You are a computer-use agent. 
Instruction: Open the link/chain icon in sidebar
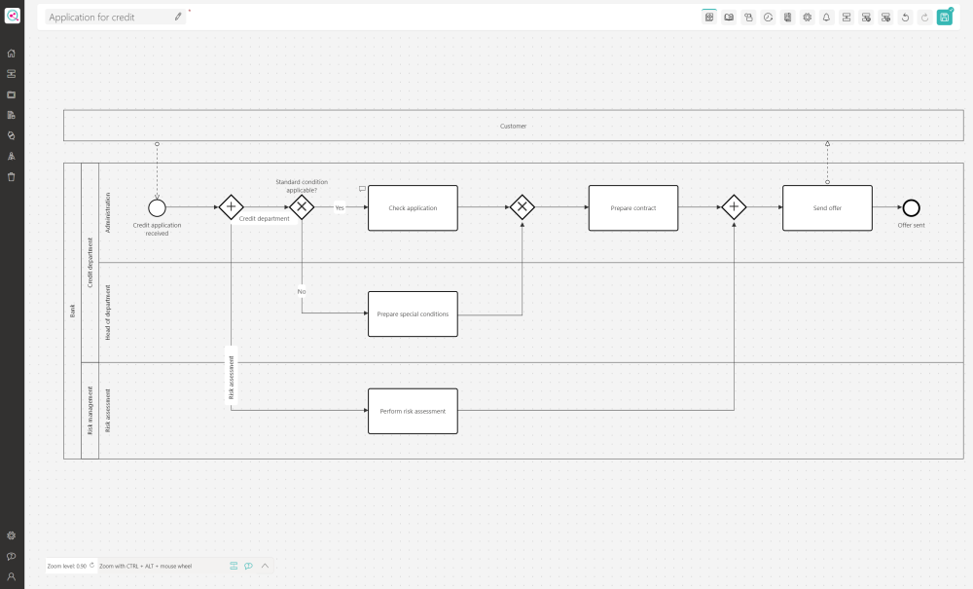pyautogui.click(x=11, y=136)
